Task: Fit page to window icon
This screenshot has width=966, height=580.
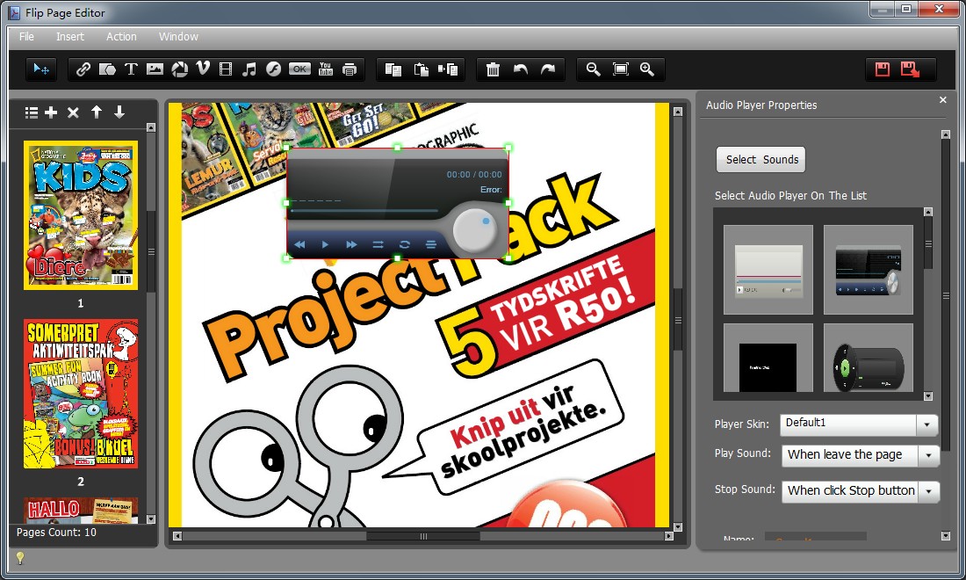Action: pyautogui.click(x=620, y=69)
